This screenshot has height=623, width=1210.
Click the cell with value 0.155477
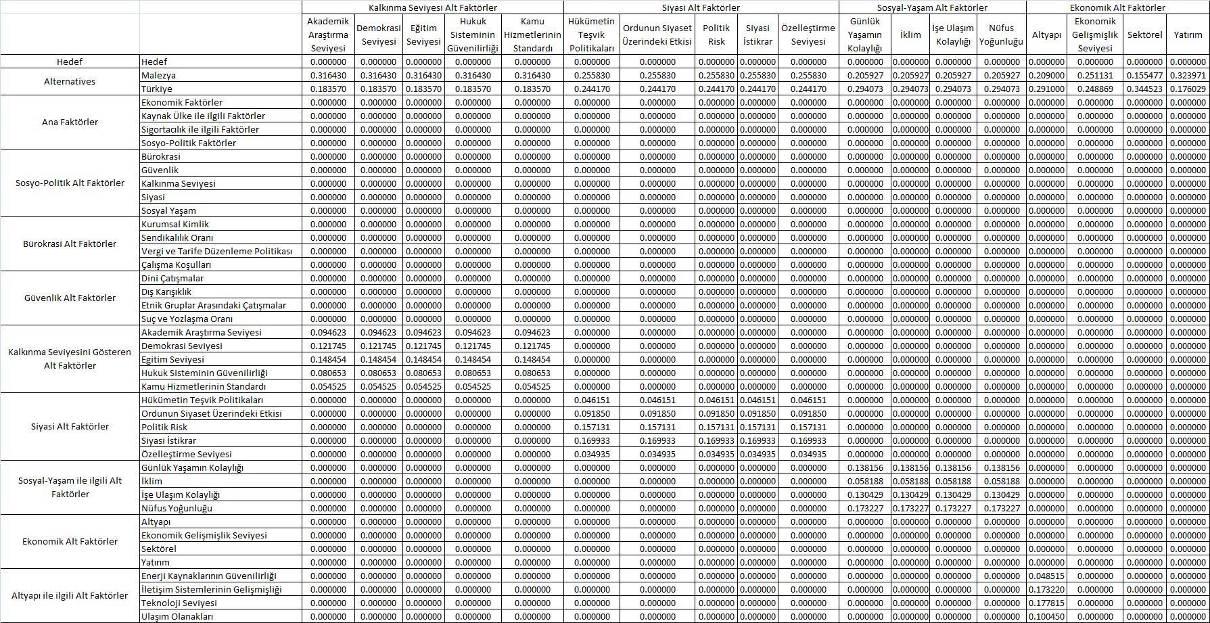click(x=1144, y=75)
